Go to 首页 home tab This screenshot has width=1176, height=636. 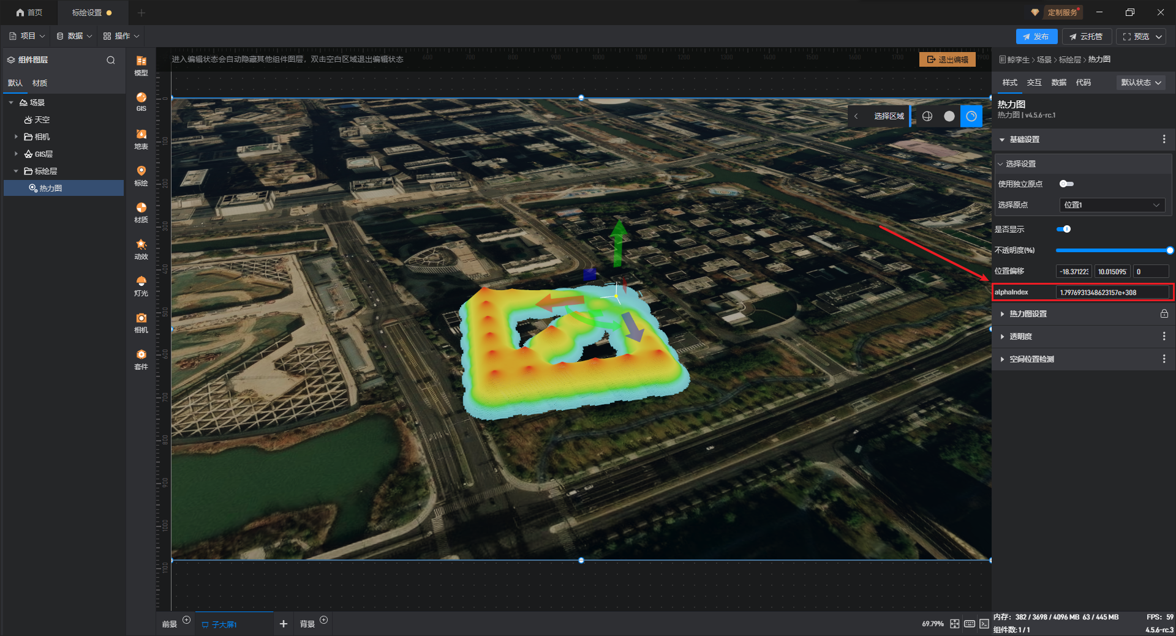(29, 12)
